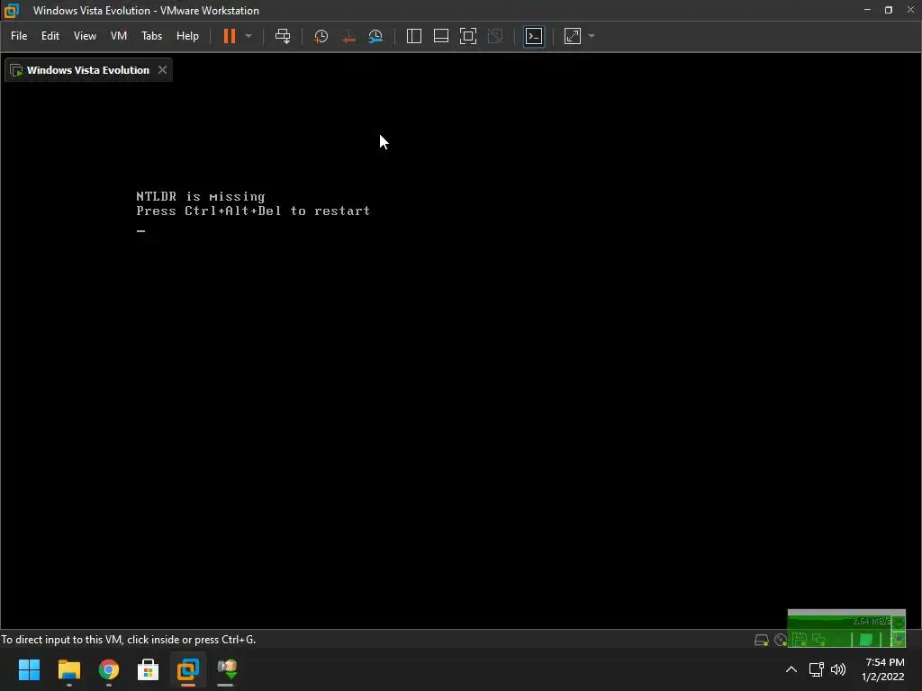Viewport: 922px width, 691px height.
Task: Launch Google Chrome from the taskbar
Action: coord(109,669)
